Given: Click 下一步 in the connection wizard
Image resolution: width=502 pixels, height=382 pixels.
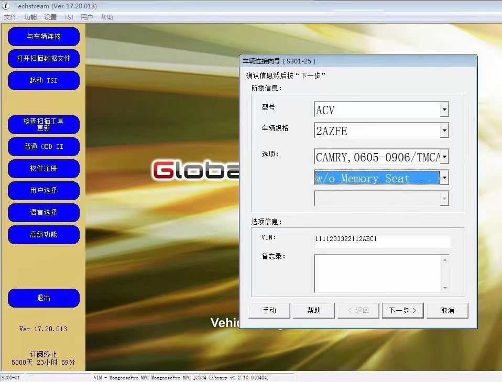Looking at the screenshot, I should tap(402, 310).
